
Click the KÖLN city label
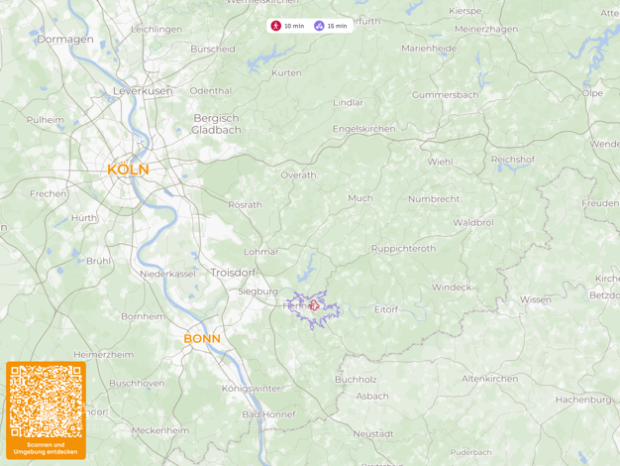(x=128, y=170)
